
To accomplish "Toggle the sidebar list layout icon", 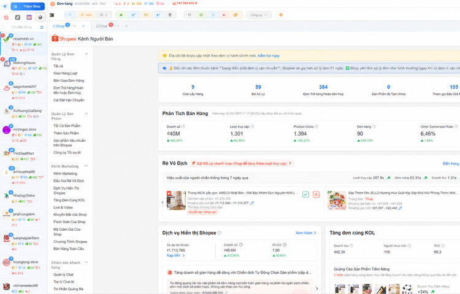I will [x=52, y=15].
